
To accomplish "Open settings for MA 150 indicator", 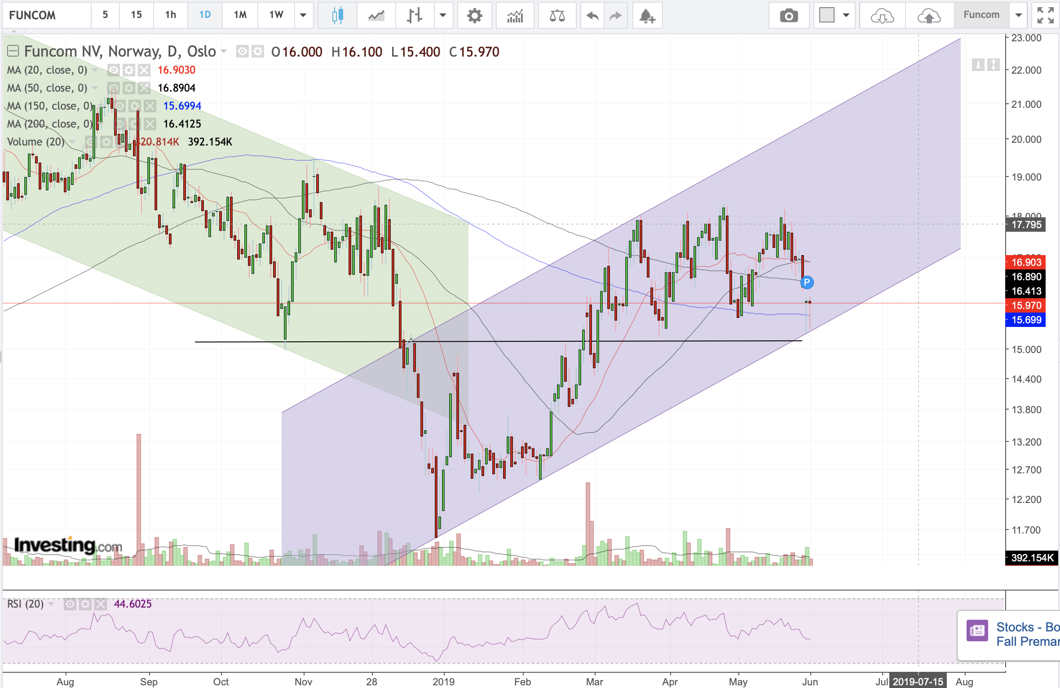I will pos(135,106).
